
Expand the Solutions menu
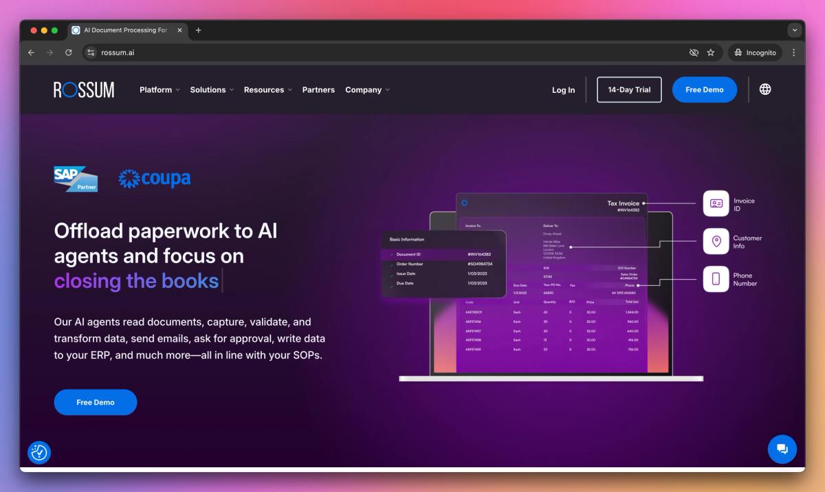tap(212, 90)
